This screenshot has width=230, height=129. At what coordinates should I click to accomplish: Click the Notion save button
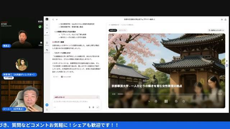[66, 77]
